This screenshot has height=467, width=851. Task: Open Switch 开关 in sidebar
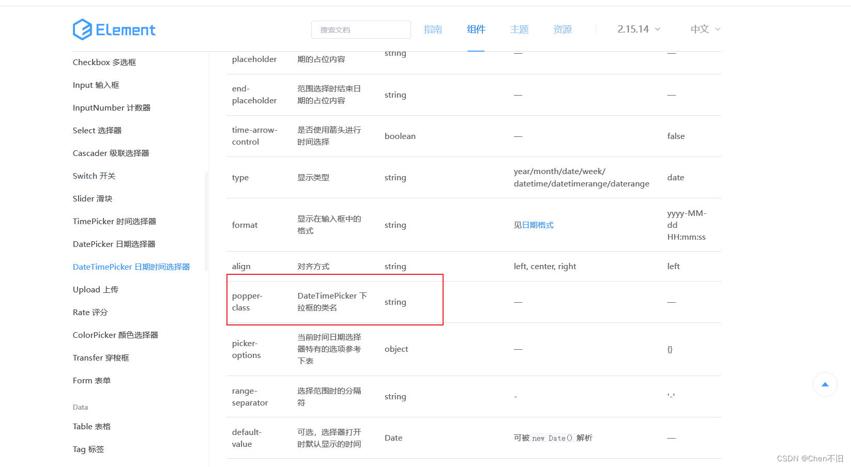[94, 176]
